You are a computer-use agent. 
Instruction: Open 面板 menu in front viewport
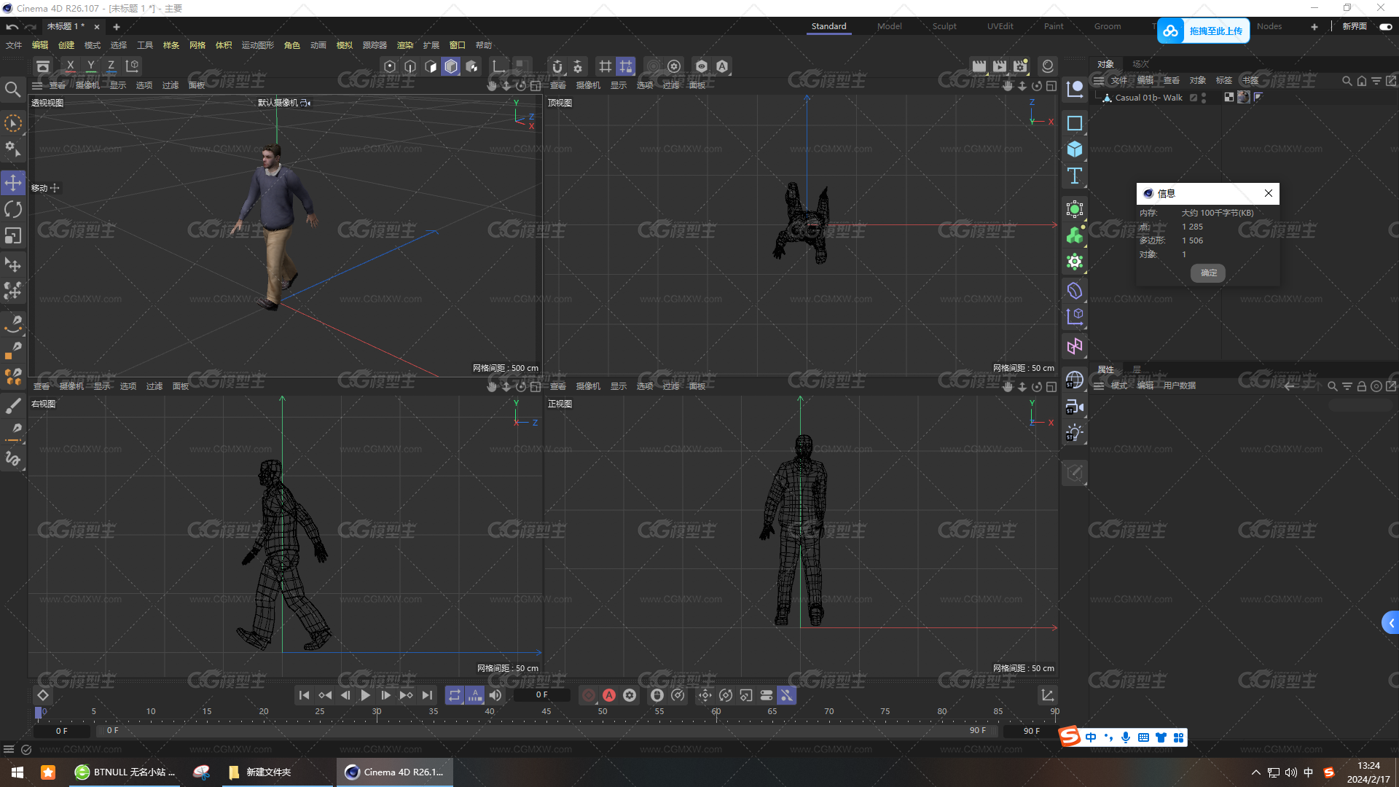[697, 386]
